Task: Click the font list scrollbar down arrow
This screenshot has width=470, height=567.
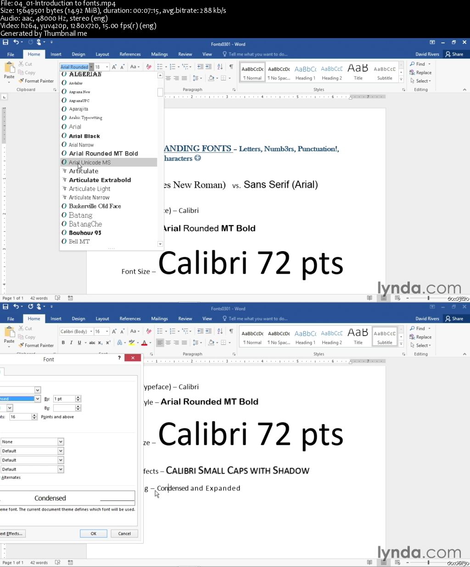Action: (x=160, y=244)
